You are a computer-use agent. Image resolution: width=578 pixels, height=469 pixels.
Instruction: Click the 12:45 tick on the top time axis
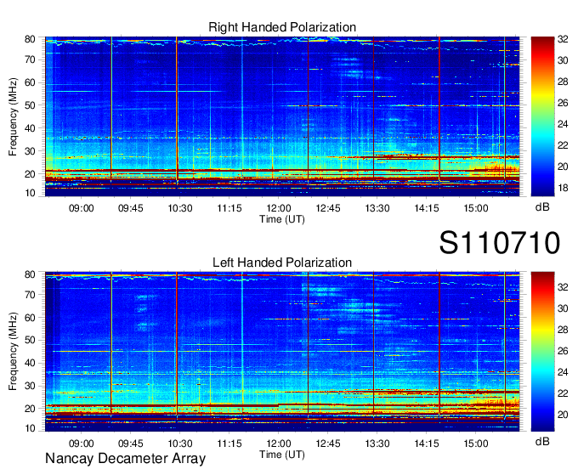[x=328, y=208]
